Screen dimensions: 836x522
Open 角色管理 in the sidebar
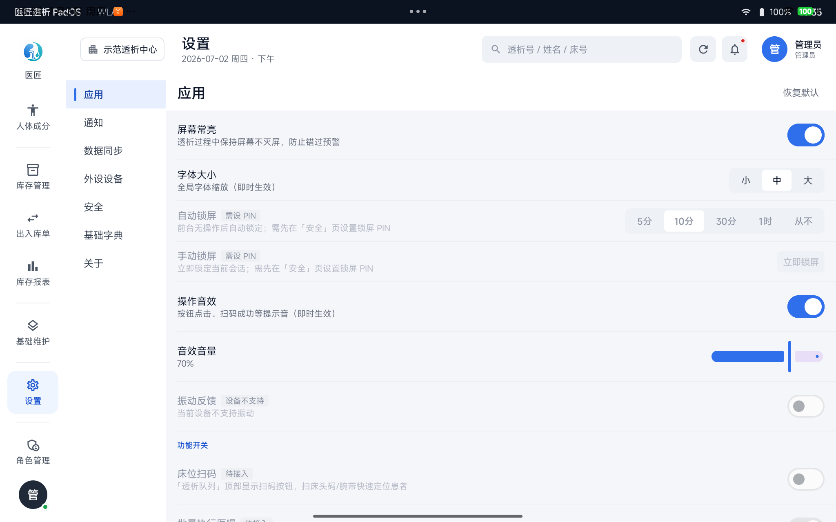pos(33,452)
